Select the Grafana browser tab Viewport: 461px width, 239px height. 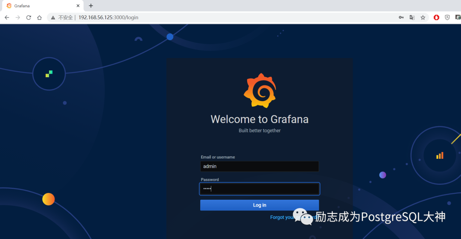(x=43, y=6)
